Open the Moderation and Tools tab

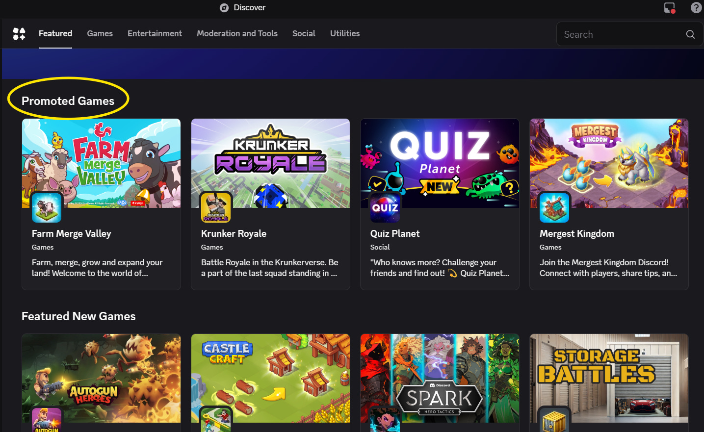click(x=237, y=33)
